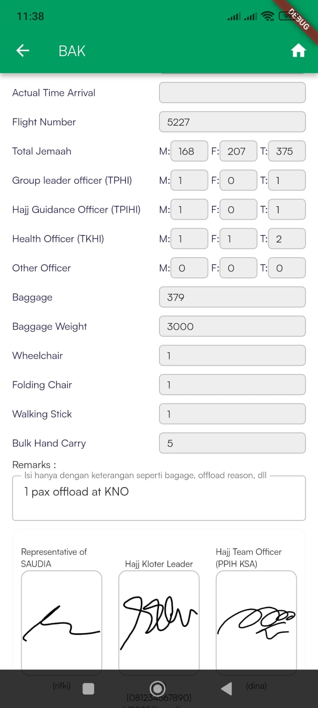Image resolution: width=318 pixels, height=708 pixels.
Task: Tap battery indicator in status bar
Action: [x=288, y=16]
